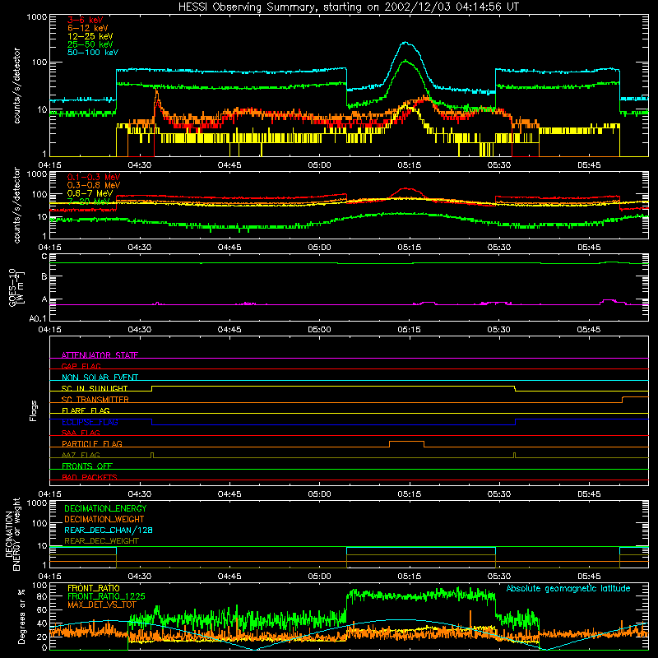Select the GAP_FLAG label
Screen dimensions: 658x658
coord(81,366)
